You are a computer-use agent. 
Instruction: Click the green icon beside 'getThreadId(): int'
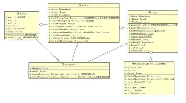(126, 93)
